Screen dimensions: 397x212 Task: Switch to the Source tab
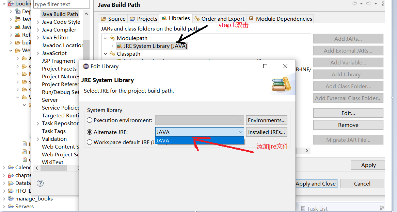(x=113, y=19)
